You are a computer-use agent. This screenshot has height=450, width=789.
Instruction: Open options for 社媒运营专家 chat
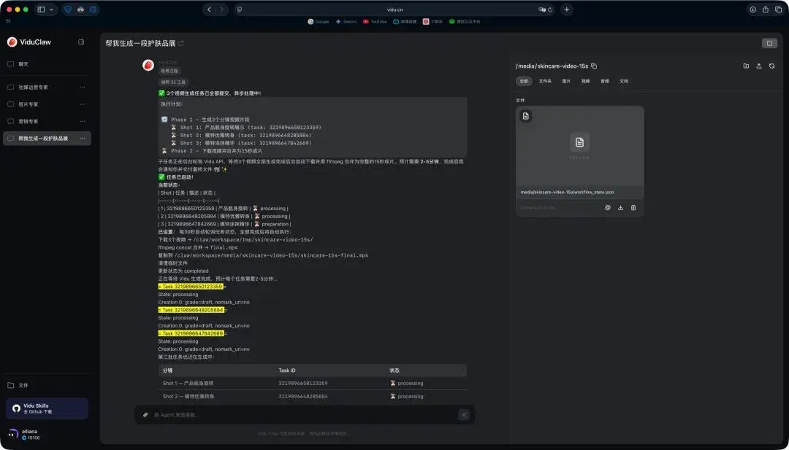click(x=83, y=88)
